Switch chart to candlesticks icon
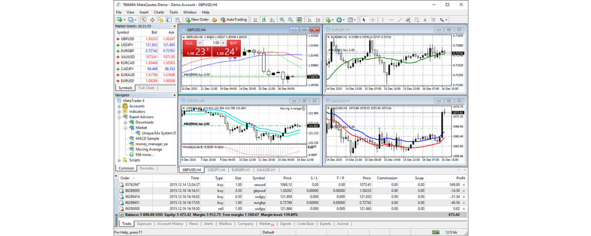The image size is (591, 236). 264,20
